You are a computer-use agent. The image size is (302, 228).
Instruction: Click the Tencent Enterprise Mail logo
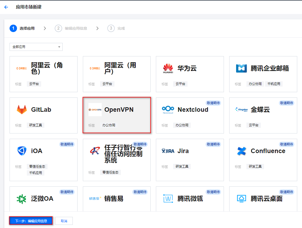pyautogui.click(x=241, y=68)
